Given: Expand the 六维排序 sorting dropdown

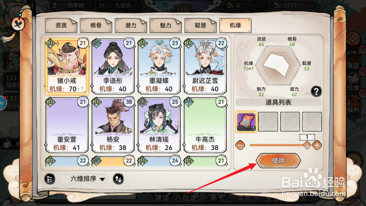Looking at the screenshot, I should [83, 179].
